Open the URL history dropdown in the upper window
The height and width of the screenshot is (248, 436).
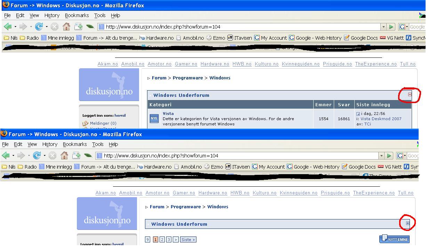point(383,27)
